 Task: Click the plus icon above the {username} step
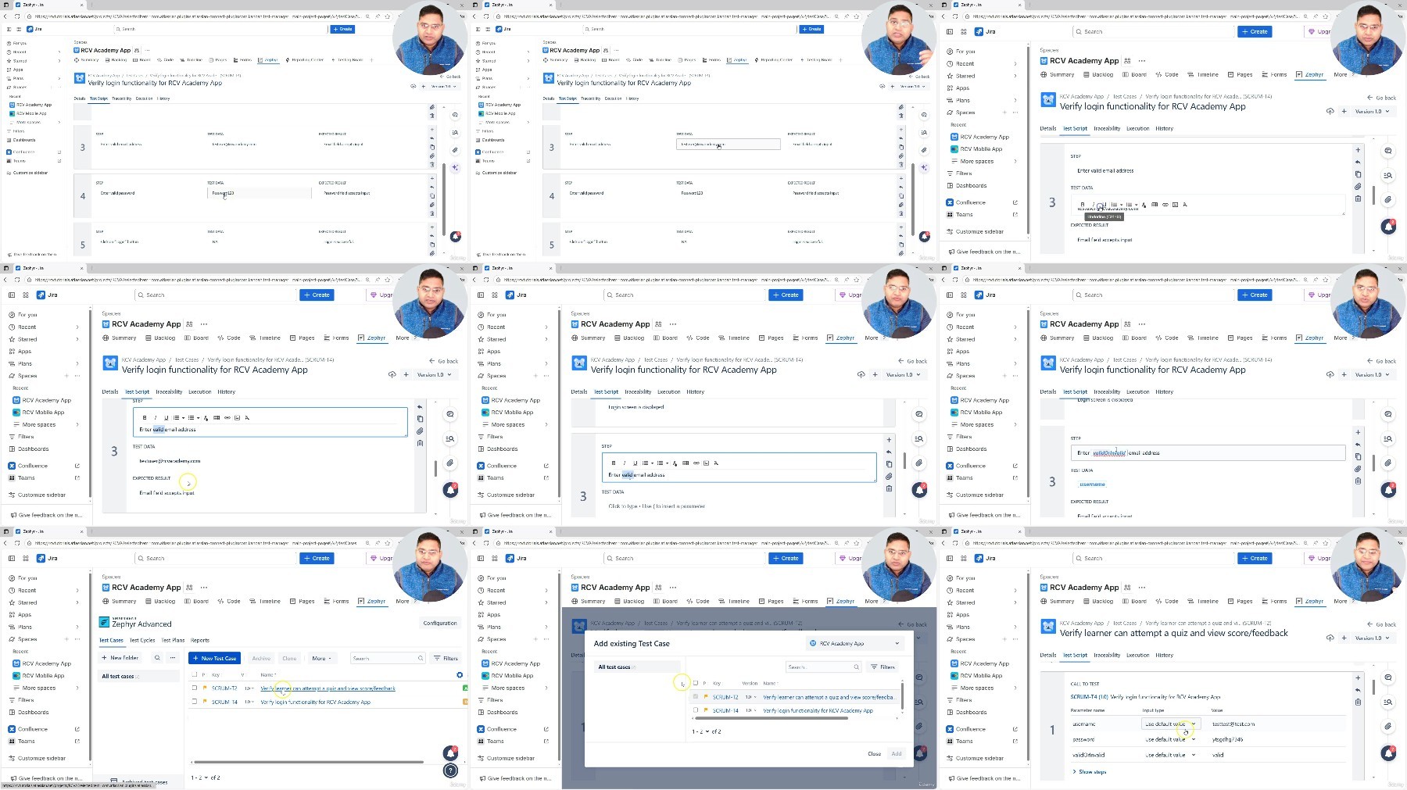point(1358,432)
